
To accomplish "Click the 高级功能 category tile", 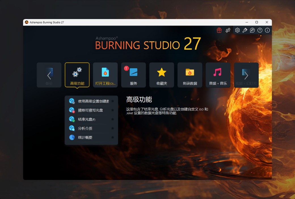I will tap(77, 75).
